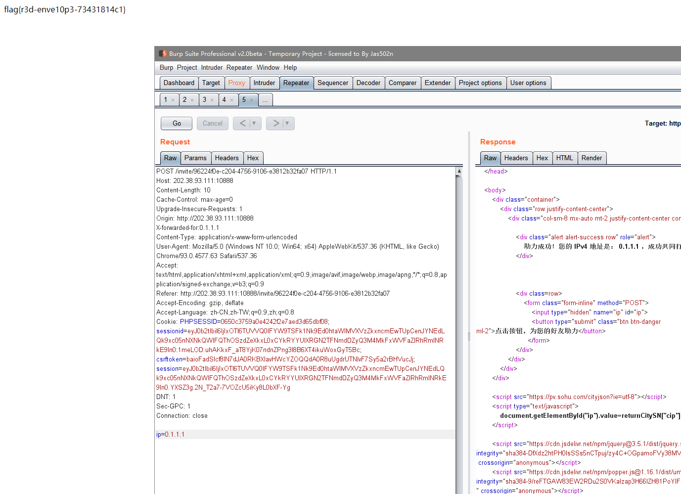Open the Project options tab

click(x=480, y=83)
